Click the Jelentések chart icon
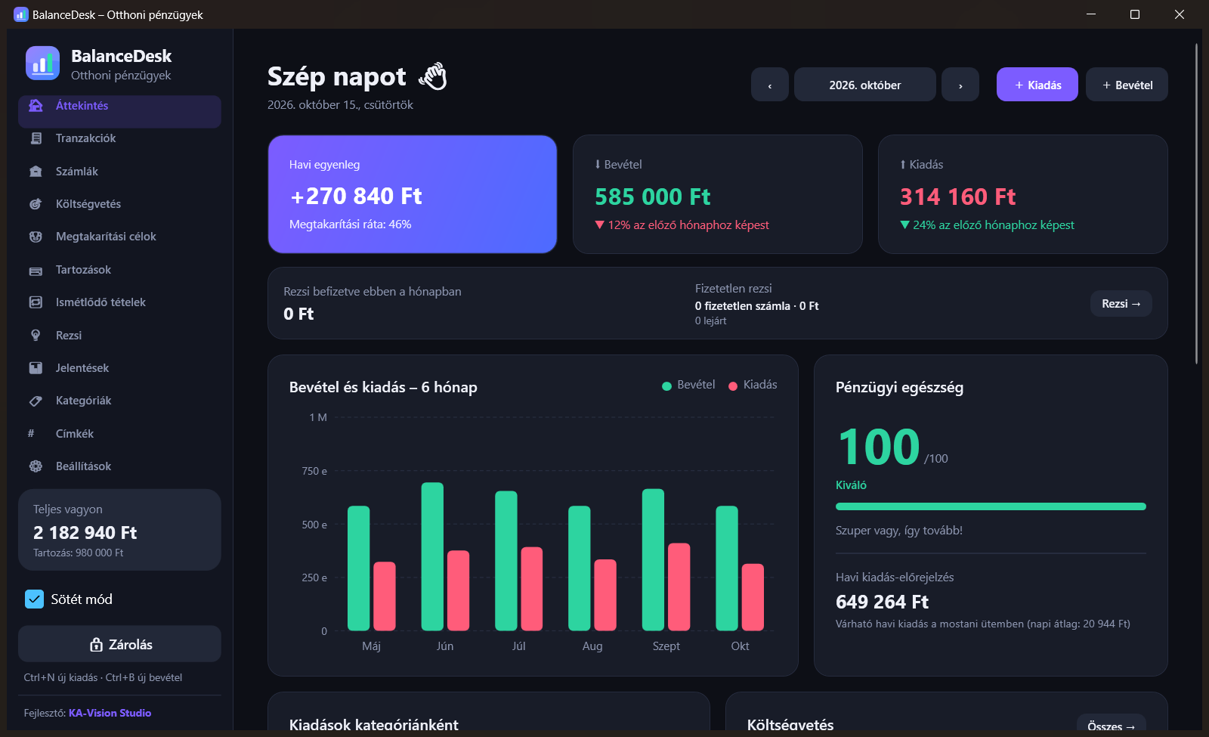The width and height of the screenshot is (1209, 737). (36, 368)
